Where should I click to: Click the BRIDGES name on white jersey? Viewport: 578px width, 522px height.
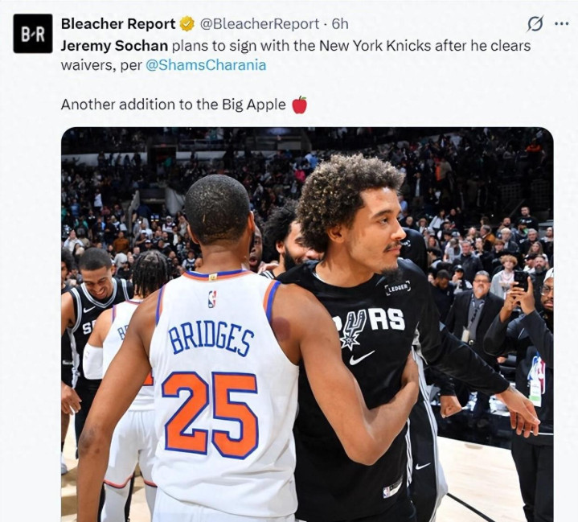point(211,339)
